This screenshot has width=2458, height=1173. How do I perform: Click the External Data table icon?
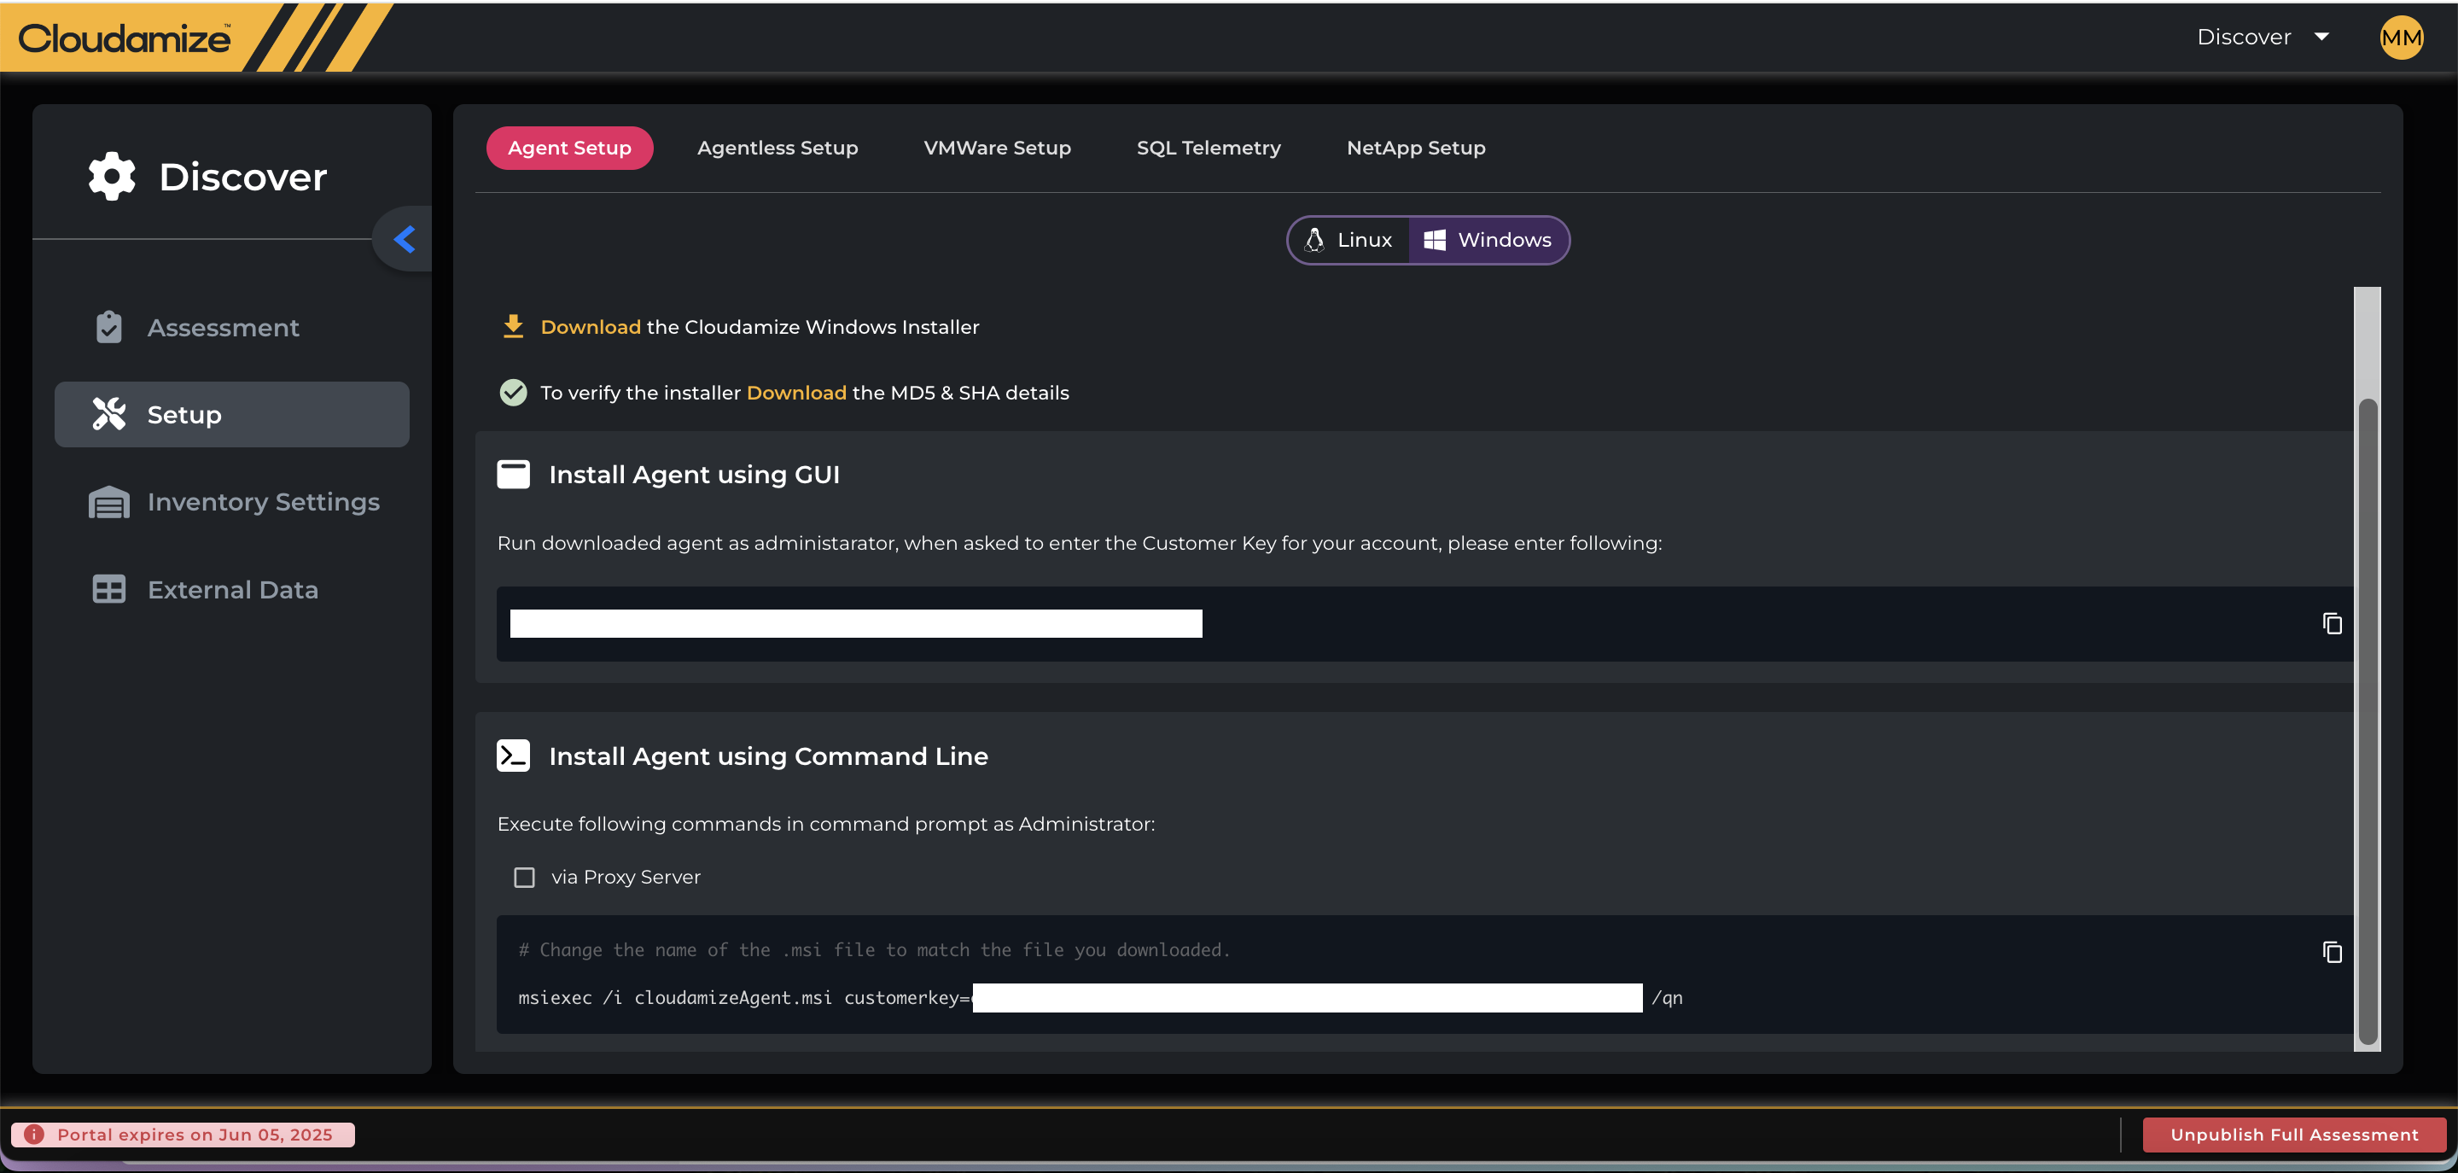pos(108,590)
